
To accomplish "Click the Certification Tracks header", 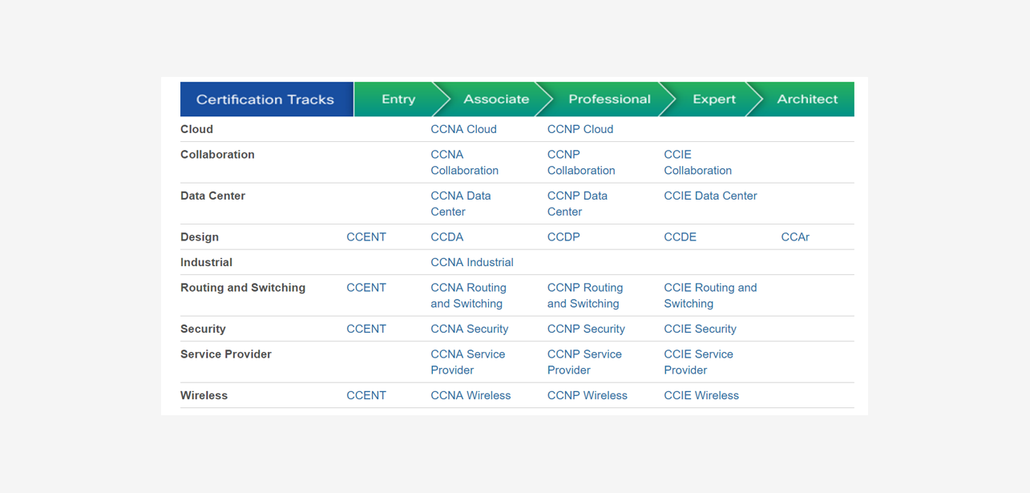I will click(x=266, y=99).
